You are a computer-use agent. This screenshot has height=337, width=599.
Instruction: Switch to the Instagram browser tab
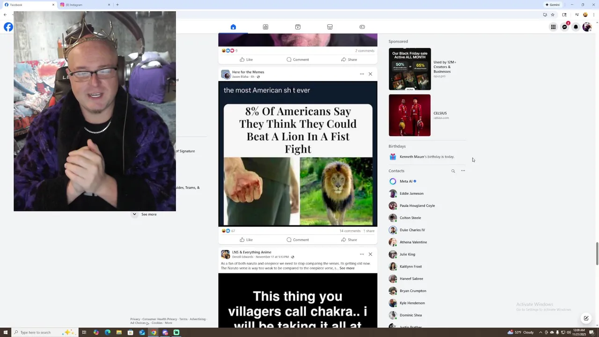[x=84, y=5]
